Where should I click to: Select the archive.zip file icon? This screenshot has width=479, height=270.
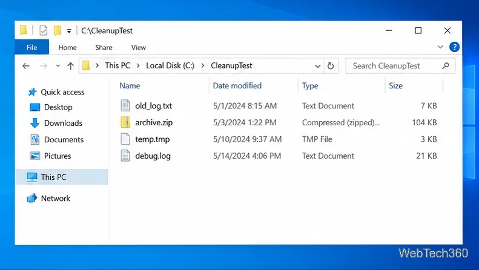(x=125, y=122)
